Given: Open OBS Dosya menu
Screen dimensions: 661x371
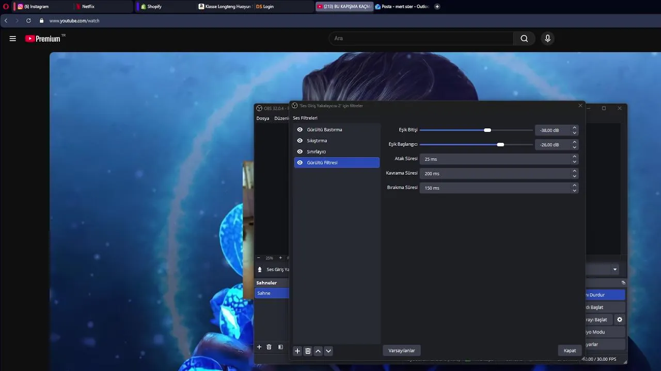Looking at the screenshot, I should (x=263, y=119).
